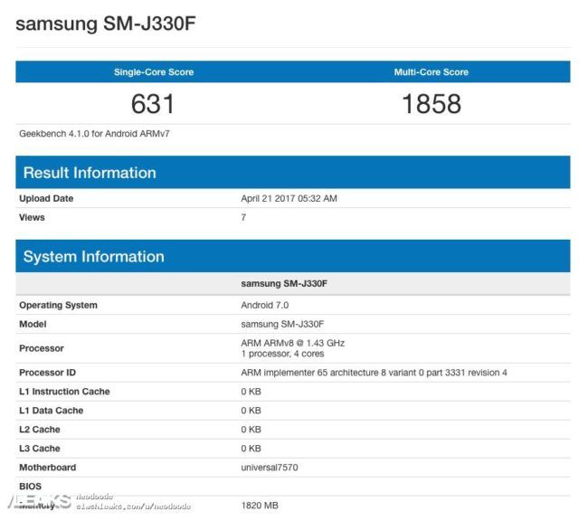Click the multi-core value 1858
The image size is (588, 521).
pos(432,104)
